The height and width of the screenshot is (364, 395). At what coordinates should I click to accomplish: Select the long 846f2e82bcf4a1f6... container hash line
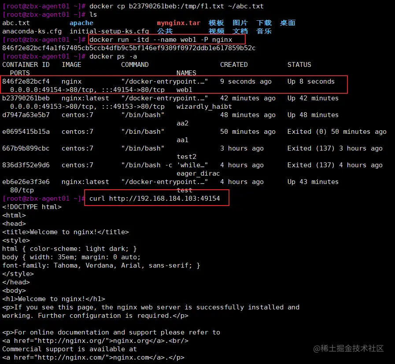(x=129, y=48)
